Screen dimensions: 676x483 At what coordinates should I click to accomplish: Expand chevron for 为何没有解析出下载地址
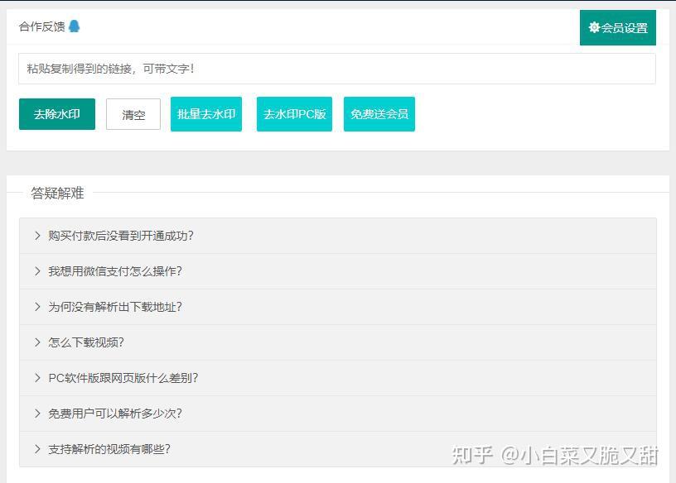[37, 307]
